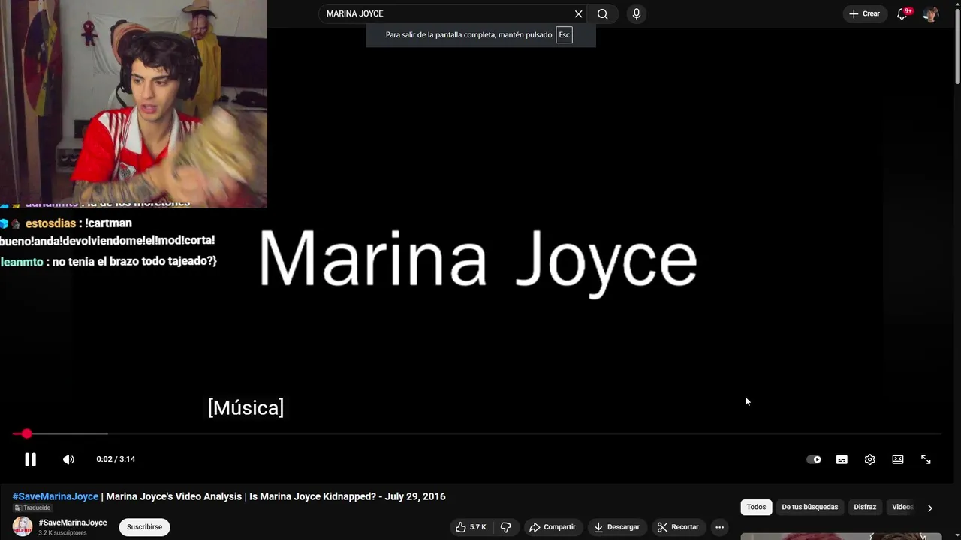Open the player settings gear
This screenshot has height=540, width=961.
[869, 460]
